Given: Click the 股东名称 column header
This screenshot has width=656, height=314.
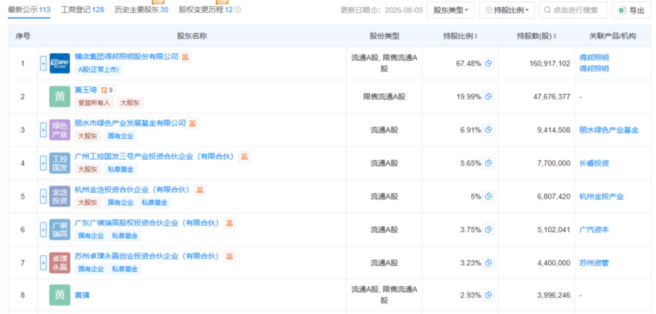Looking at the screenshot, I should (191, 36).
